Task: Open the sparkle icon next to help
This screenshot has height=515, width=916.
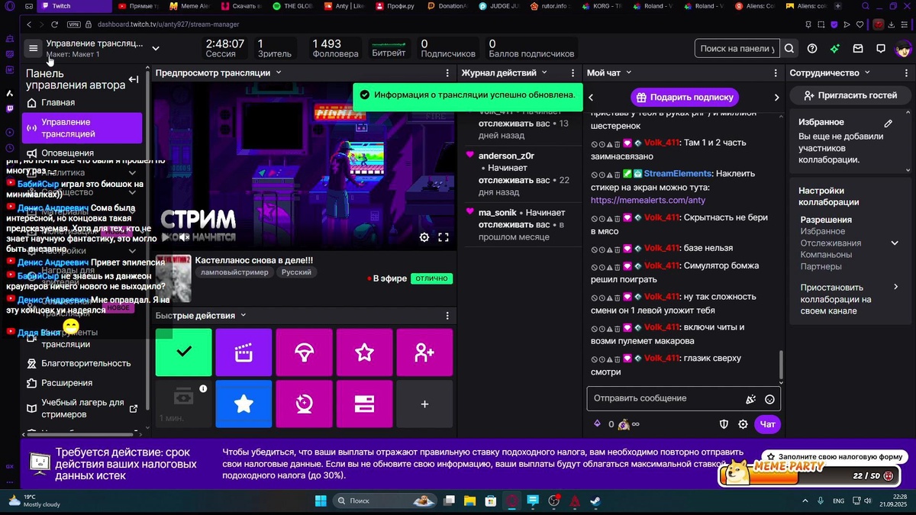Action: (x=835, y=48)
